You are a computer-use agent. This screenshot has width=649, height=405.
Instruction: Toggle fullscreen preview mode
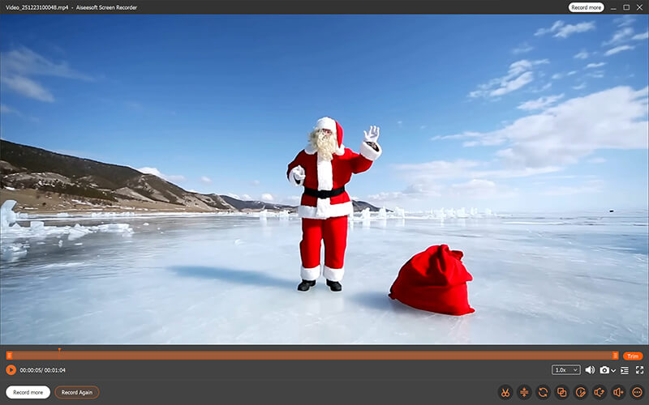click(x=639, y=370)
